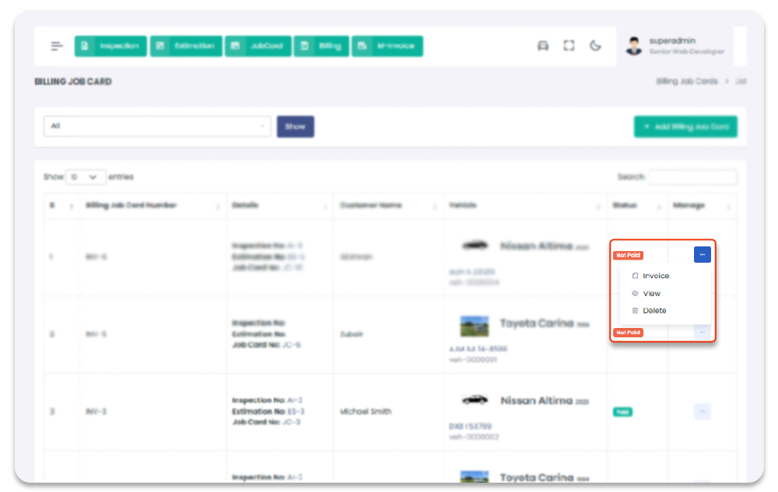778x492 pixels.
Task: Open the superadmin profile avatar
Action: (634, 46)
